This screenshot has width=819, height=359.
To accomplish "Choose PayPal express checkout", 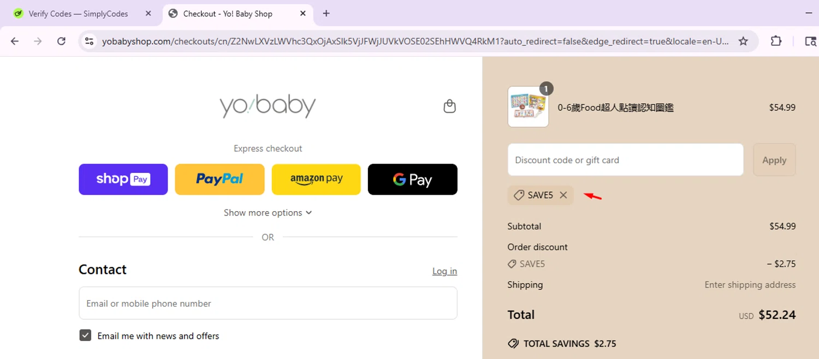I will click(219, 179).
